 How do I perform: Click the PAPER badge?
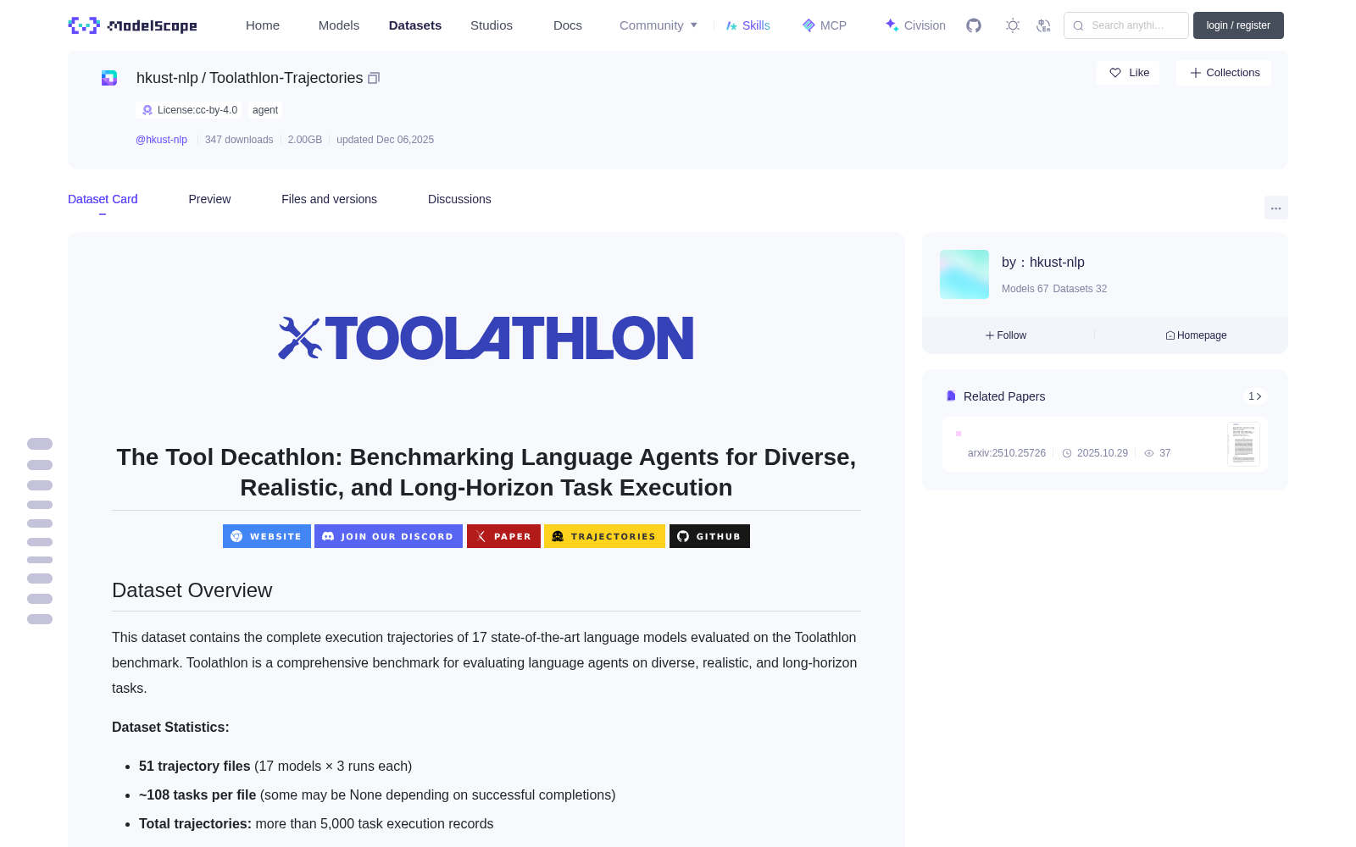(x=503, y=536)
